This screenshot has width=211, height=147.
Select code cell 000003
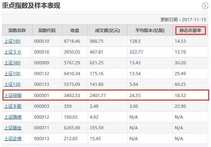41,106
